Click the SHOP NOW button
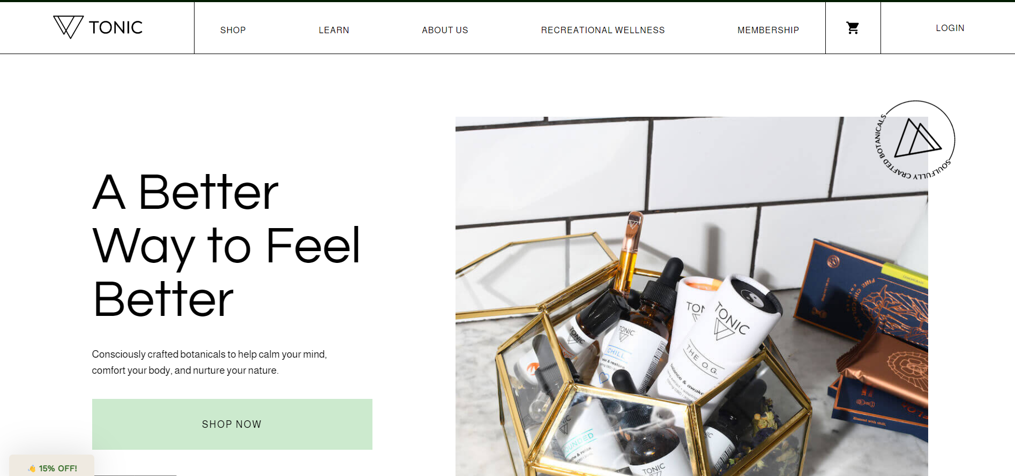 point(232,424)
